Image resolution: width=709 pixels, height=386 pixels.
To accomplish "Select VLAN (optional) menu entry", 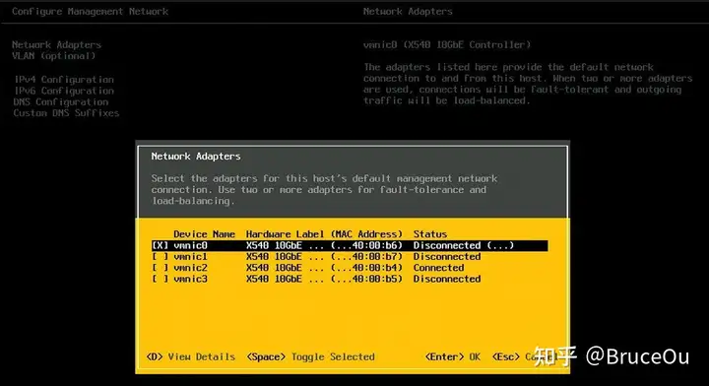I will pyautogui.click(x=54, y=56).
